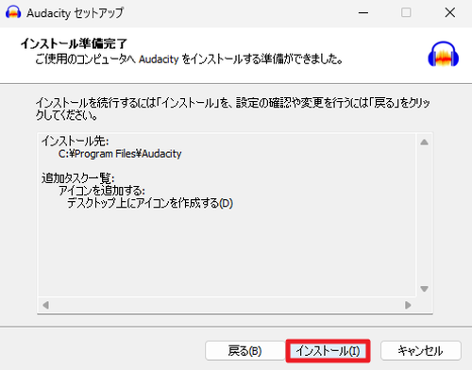Close the Audacity setup window

[x=450, y=13]
